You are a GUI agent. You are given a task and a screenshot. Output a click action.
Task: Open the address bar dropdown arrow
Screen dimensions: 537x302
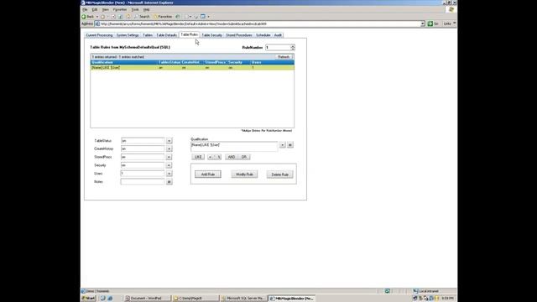click(423, 23)
